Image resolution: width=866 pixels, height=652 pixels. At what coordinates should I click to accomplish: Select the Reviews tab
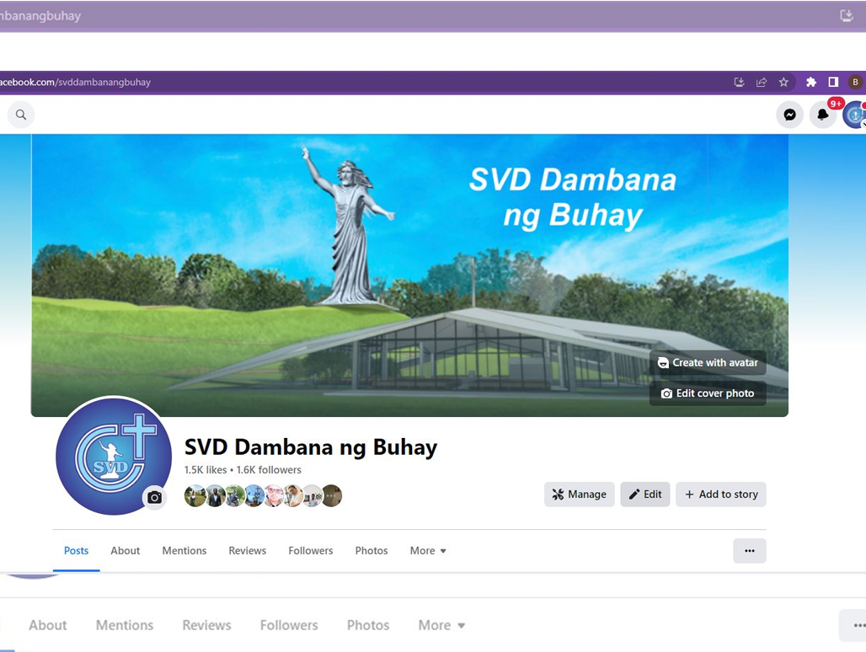click(x=247, y=551)
